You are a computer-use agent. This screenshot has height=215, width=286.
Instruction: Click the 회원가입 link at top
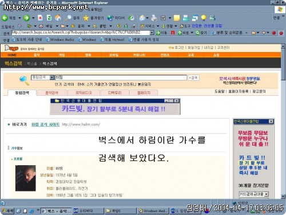pyautogui.click(x=194, y=48)
